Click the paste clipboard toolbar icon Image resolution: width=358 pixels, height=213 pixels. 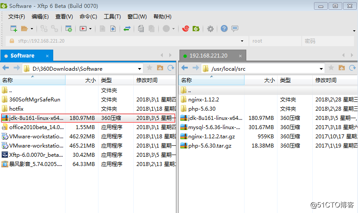pyautogui.click(x=151, y=29)
